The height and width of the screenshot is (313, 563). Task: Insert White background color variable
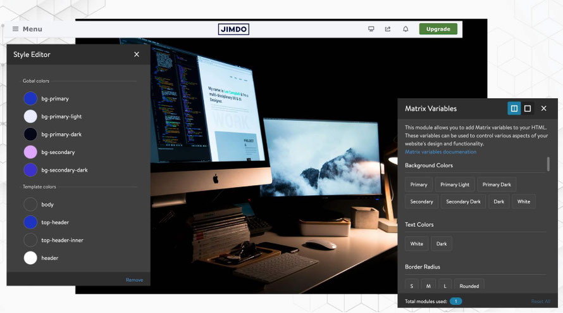(524, 201)
